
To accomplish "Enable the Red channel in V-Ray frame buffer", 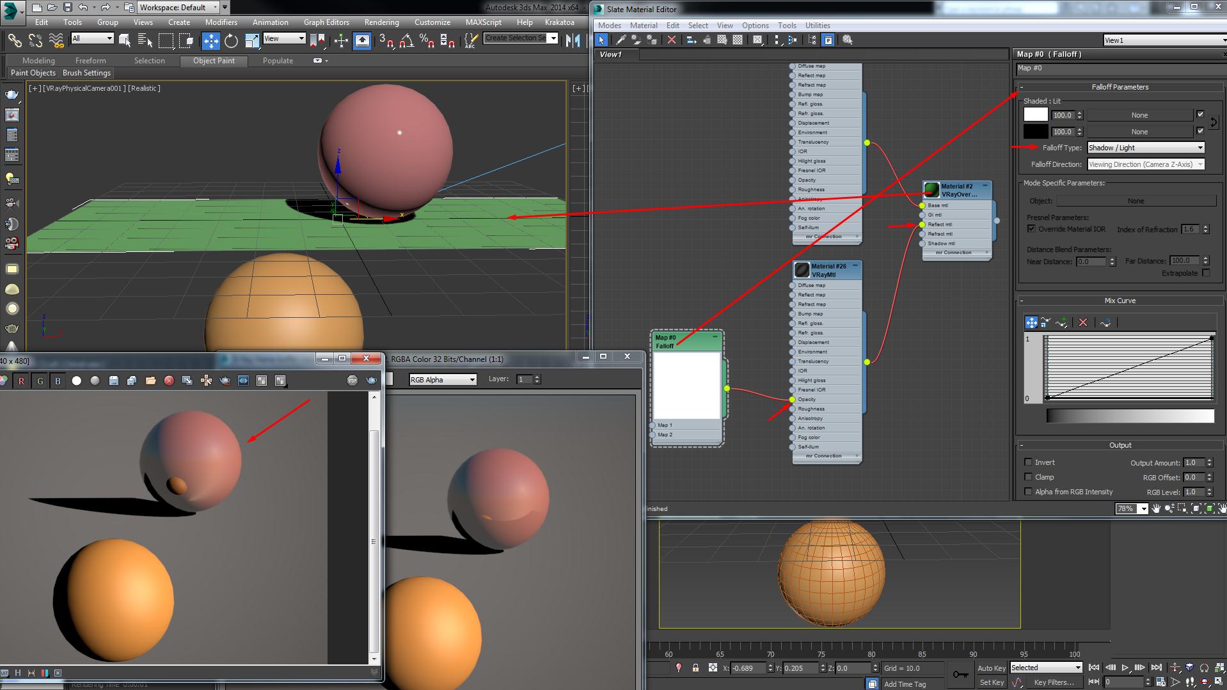I will click(21, 380).
